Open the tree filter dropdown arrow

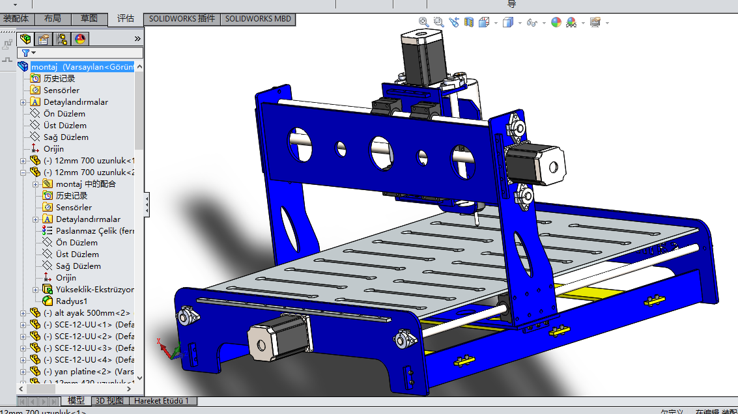click(33, 53)
